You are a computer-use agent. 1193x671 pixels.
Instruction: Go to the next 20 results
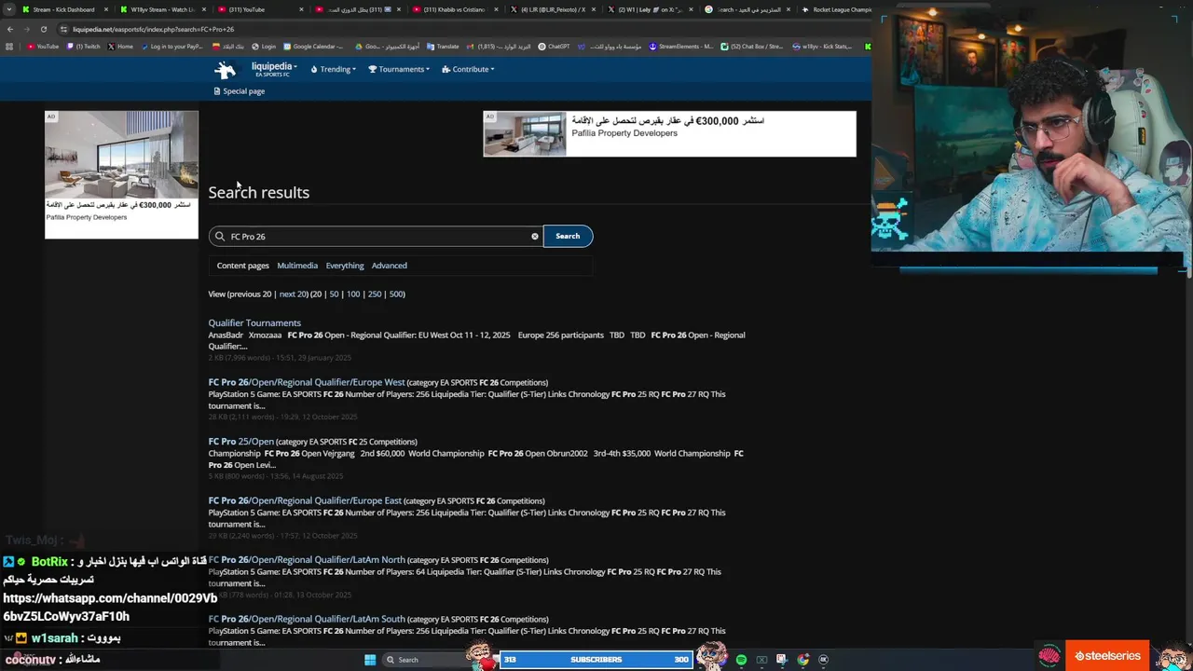point(293,294)
